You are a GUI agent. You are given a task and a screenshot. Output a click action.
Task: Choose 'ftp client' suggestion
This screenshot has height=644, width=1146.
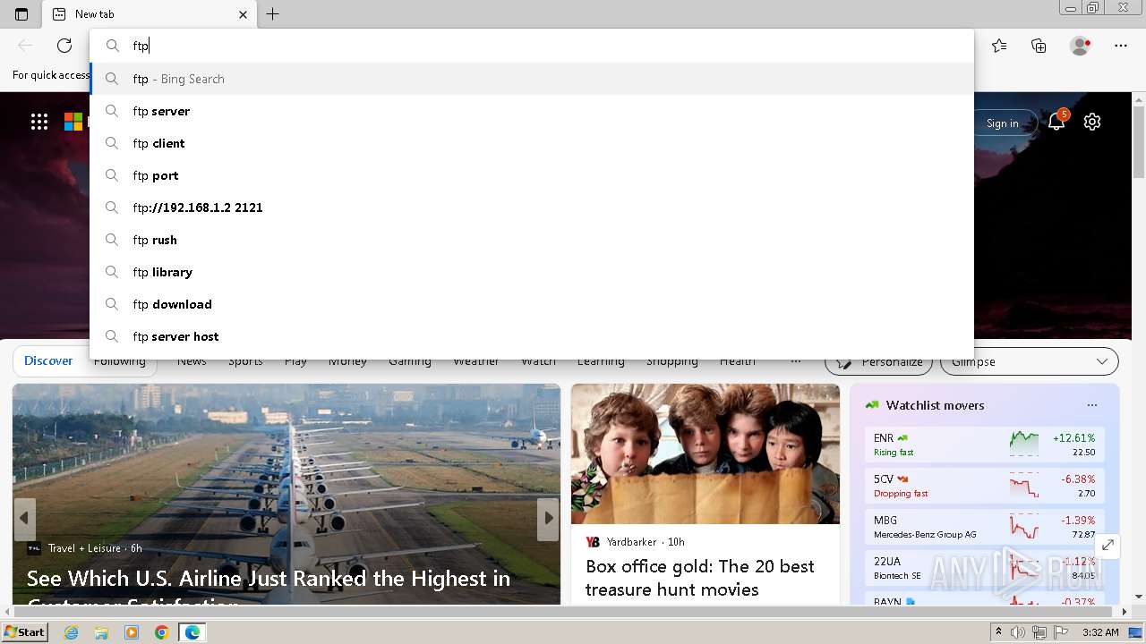pyautogui.click(x=532, y=143)
